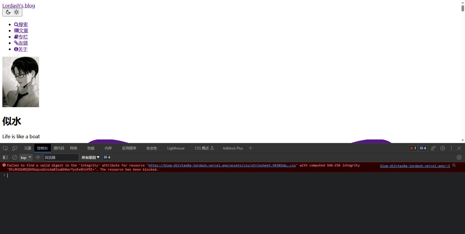Open the DevTools three-dot customize menu
The width and height of the screenshot is (465, 234).
point(451,149)
